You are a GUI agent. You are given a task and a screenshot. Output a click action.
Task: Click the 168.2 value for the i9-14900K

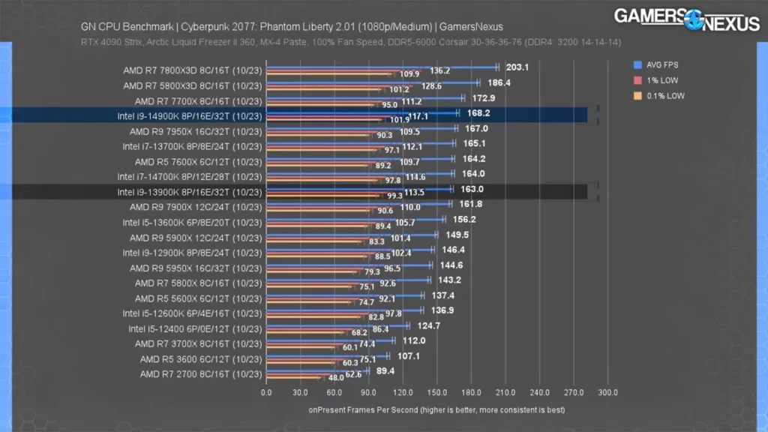(478, 113)
